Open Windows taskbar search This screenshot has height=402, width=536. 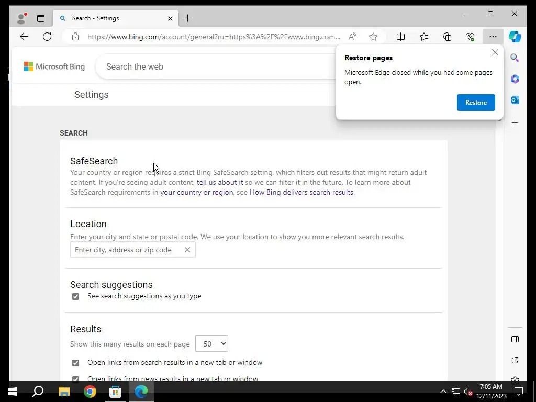[38, 392]
